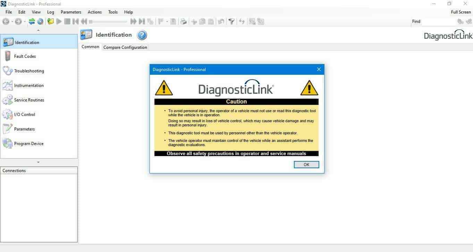Select Fault Codes in the sidebar

(x=39, y=56)
